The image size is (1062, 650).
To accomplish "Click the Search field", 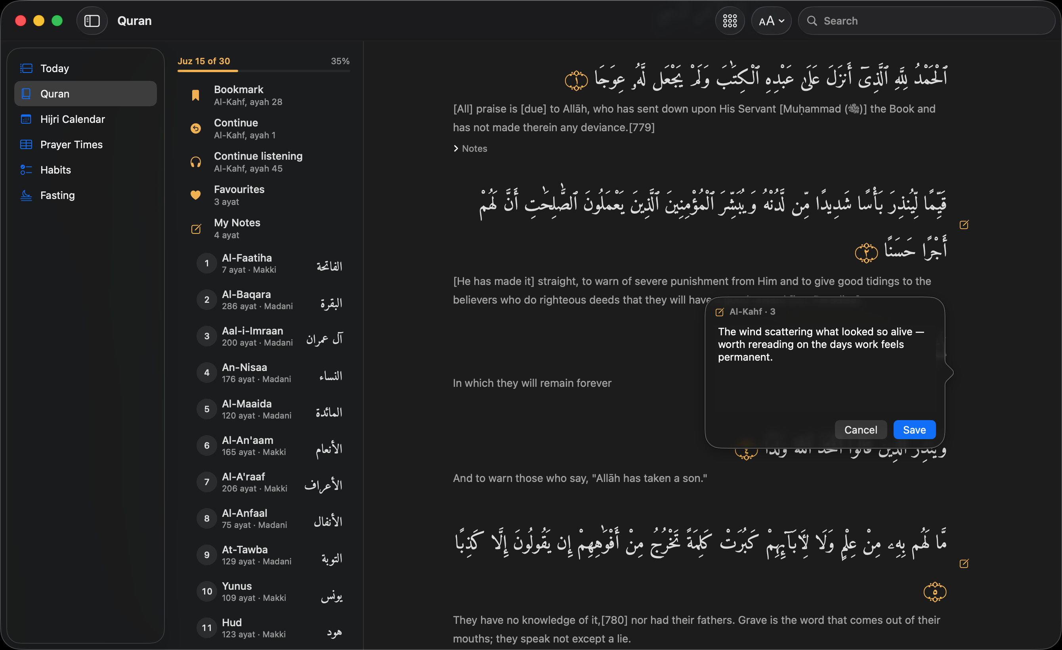I will click(926, 21).
